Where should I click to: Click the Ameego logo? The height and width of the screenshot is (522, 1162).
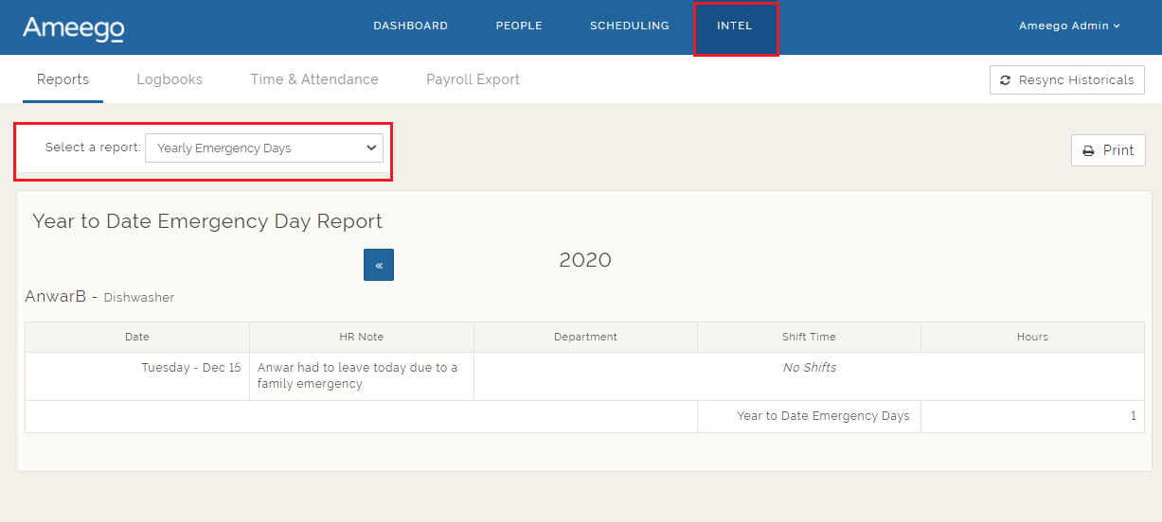(73, 28)
